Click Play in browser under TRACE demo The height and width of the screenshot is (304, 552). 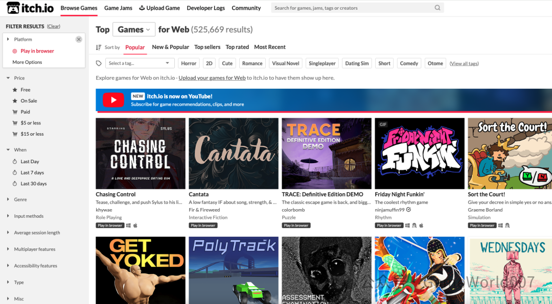[x=296, y=225]
